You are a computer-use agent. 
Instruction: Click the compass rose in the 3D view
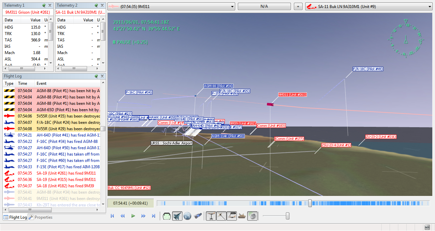[x=405, y=39]
